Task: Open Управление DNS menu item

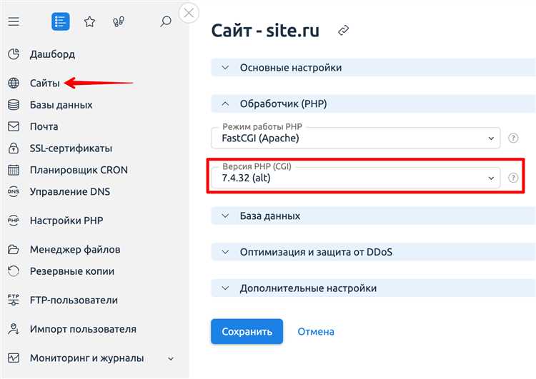Action: click(70, 191)
